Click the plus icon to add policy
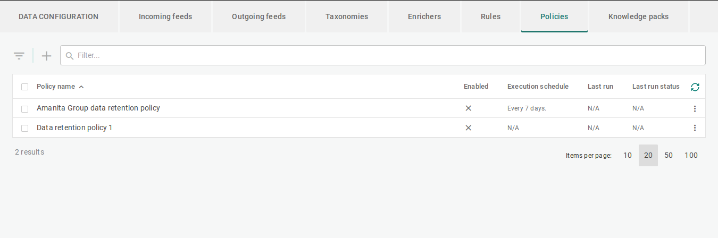Image resolution: width=718 pixels, height=238 pixels. [47, 56]
